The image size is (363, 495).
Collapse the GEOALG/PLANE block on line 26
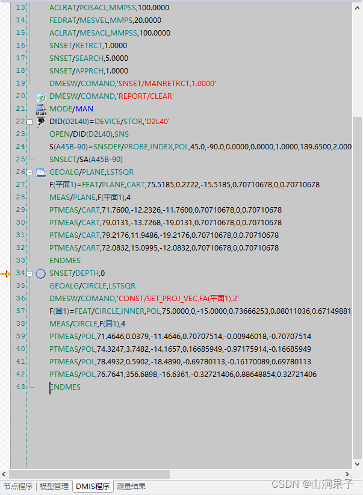click(x=29, y=172)
